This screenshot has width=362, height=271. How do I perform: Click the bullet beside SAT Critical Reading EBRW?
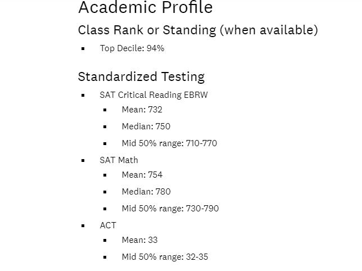(83, 96)
